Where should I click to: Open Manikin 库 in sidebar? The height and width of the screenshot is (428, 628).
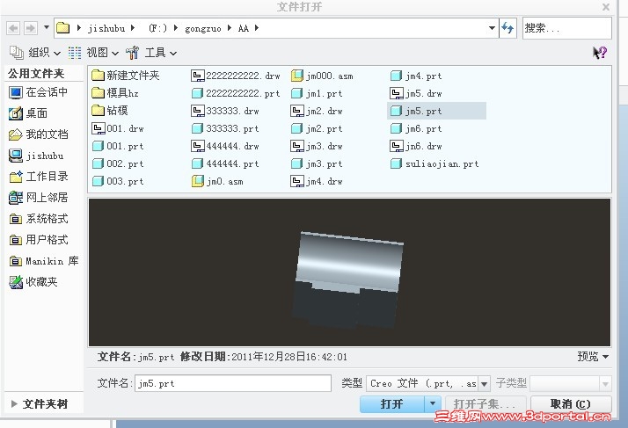pyautogui.click(x=44, y=261)
